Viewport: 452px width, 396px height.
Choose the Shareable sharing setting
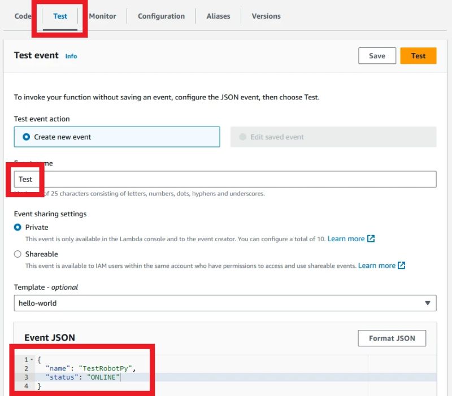[x=18, y=254]
